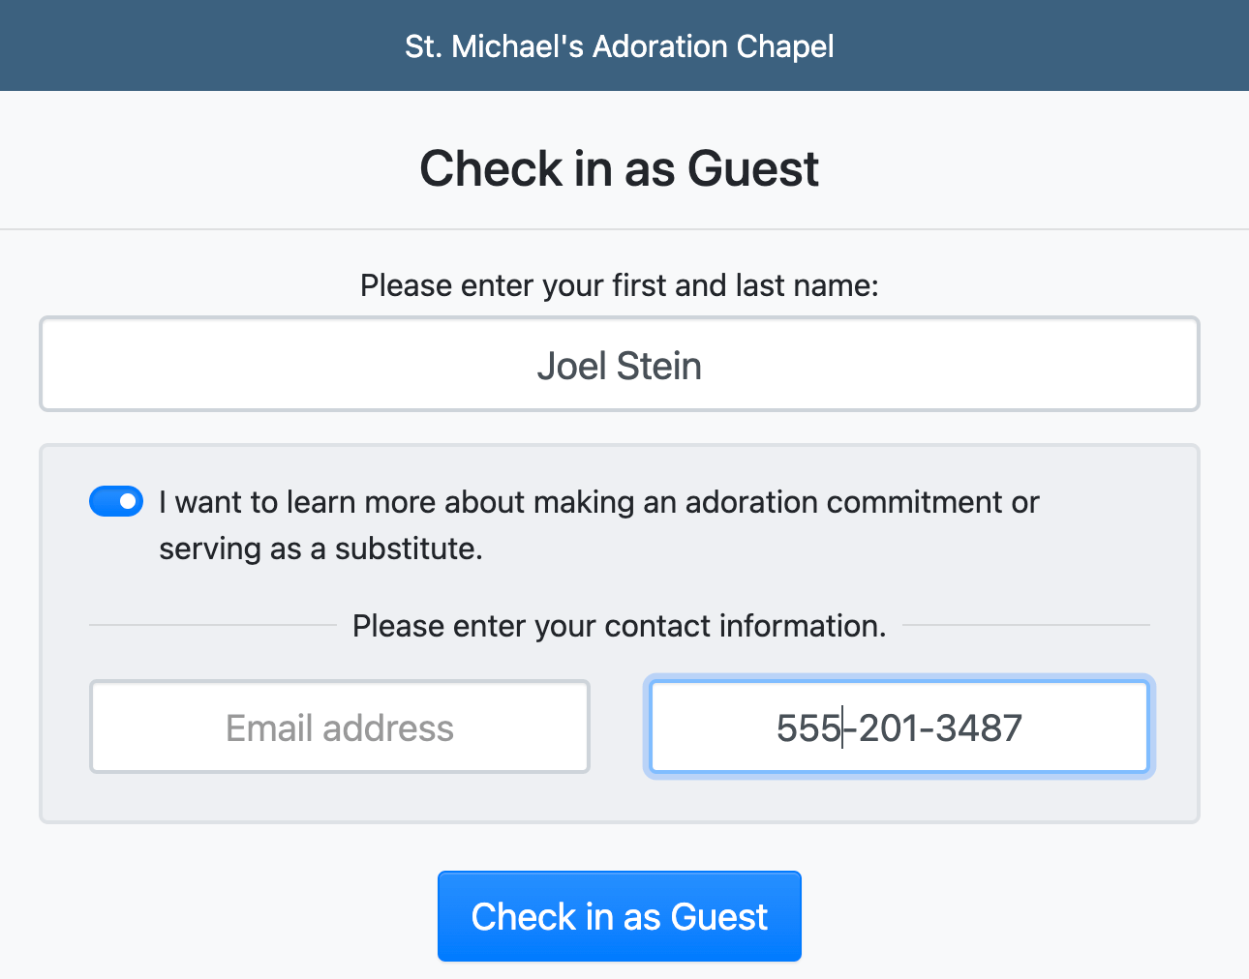This screenshot has height=979, width=1249.
Task: Click the "Please enter your first and last name" label
Action: click(x=620, y=285)
